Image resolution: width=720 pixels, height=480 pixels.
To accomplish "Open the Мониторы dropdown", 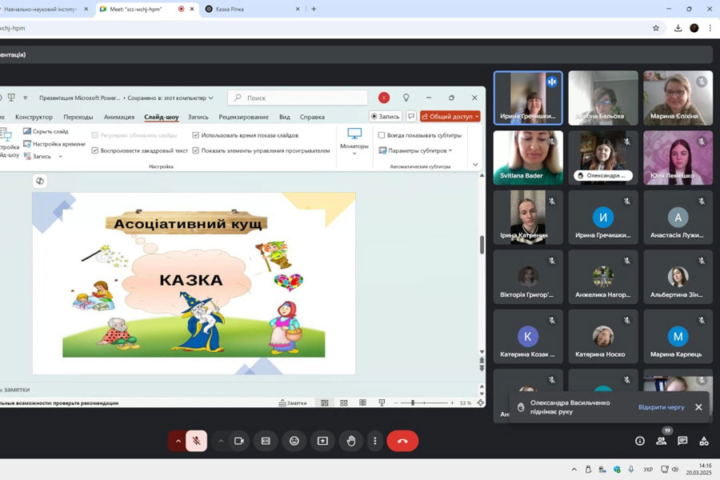I will point(354,142).
